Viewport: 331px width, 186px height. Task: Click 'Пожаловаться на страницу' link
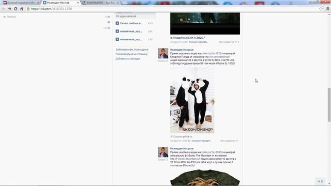pos(131,54)
